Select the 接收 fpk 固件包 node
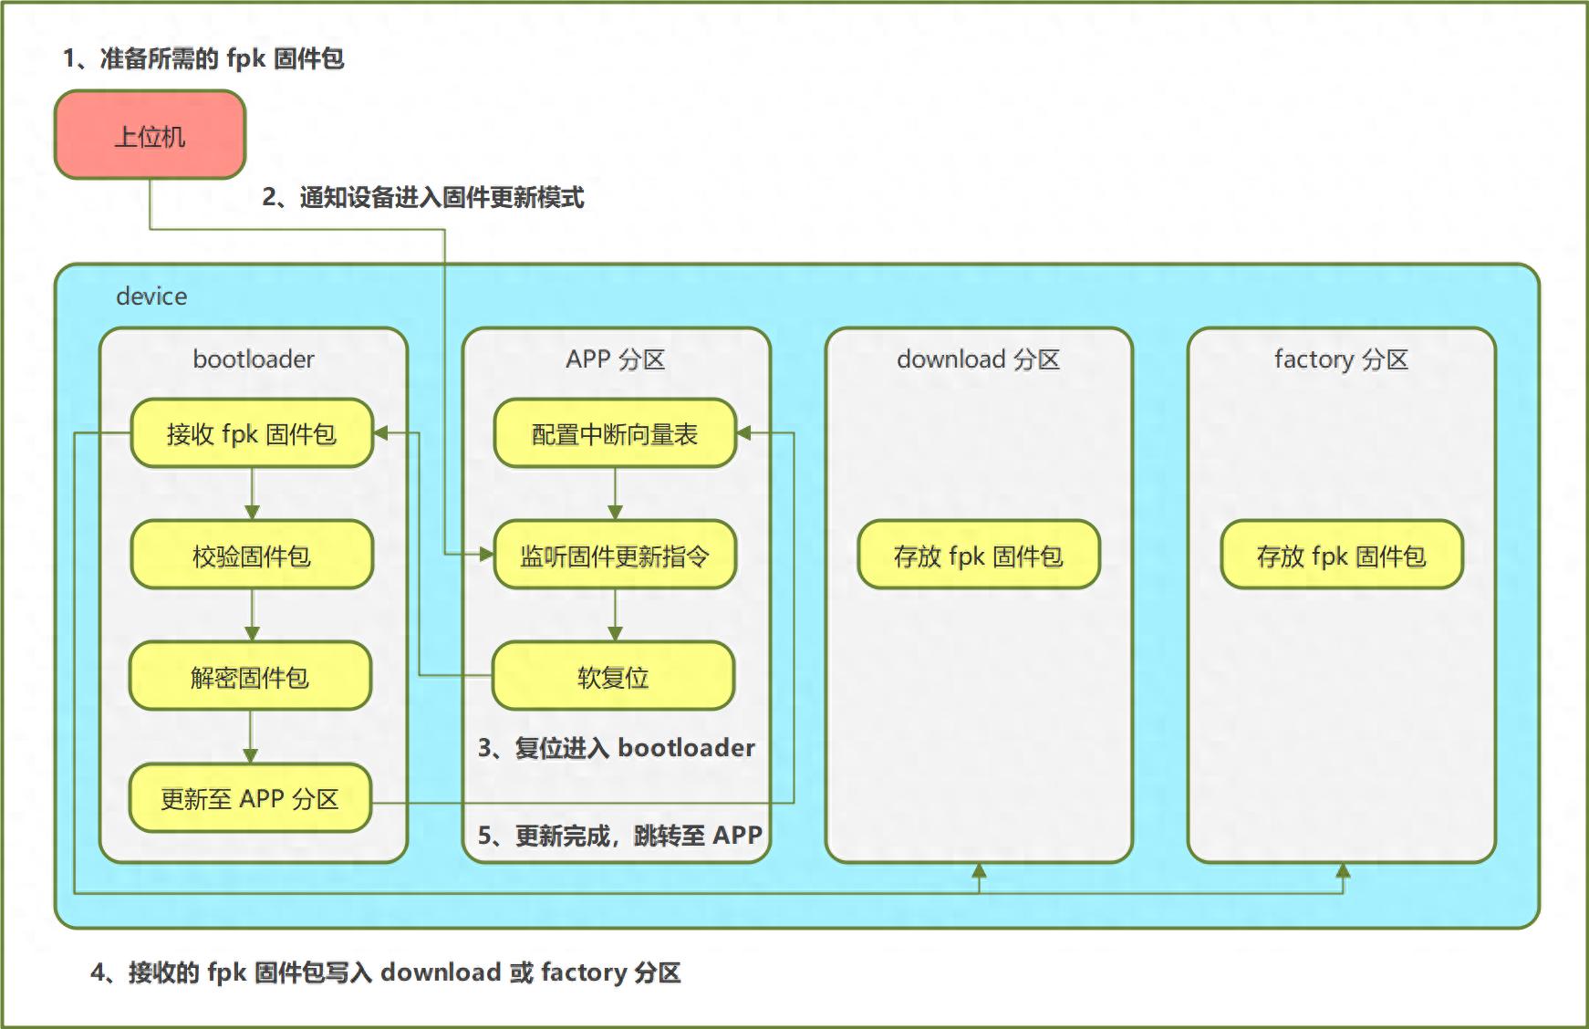Screen dimensions: 1589x1029 pyautogui.click(x=252, y=433)
